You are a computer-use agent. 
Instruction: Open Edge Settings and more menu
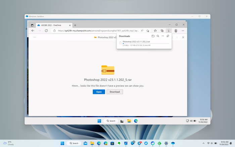coord(183,31)
